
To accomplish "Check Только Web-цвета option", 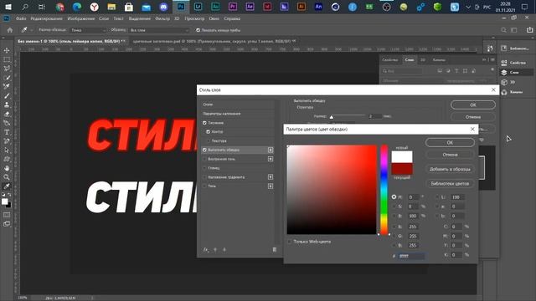I will [x=290, y=242].
